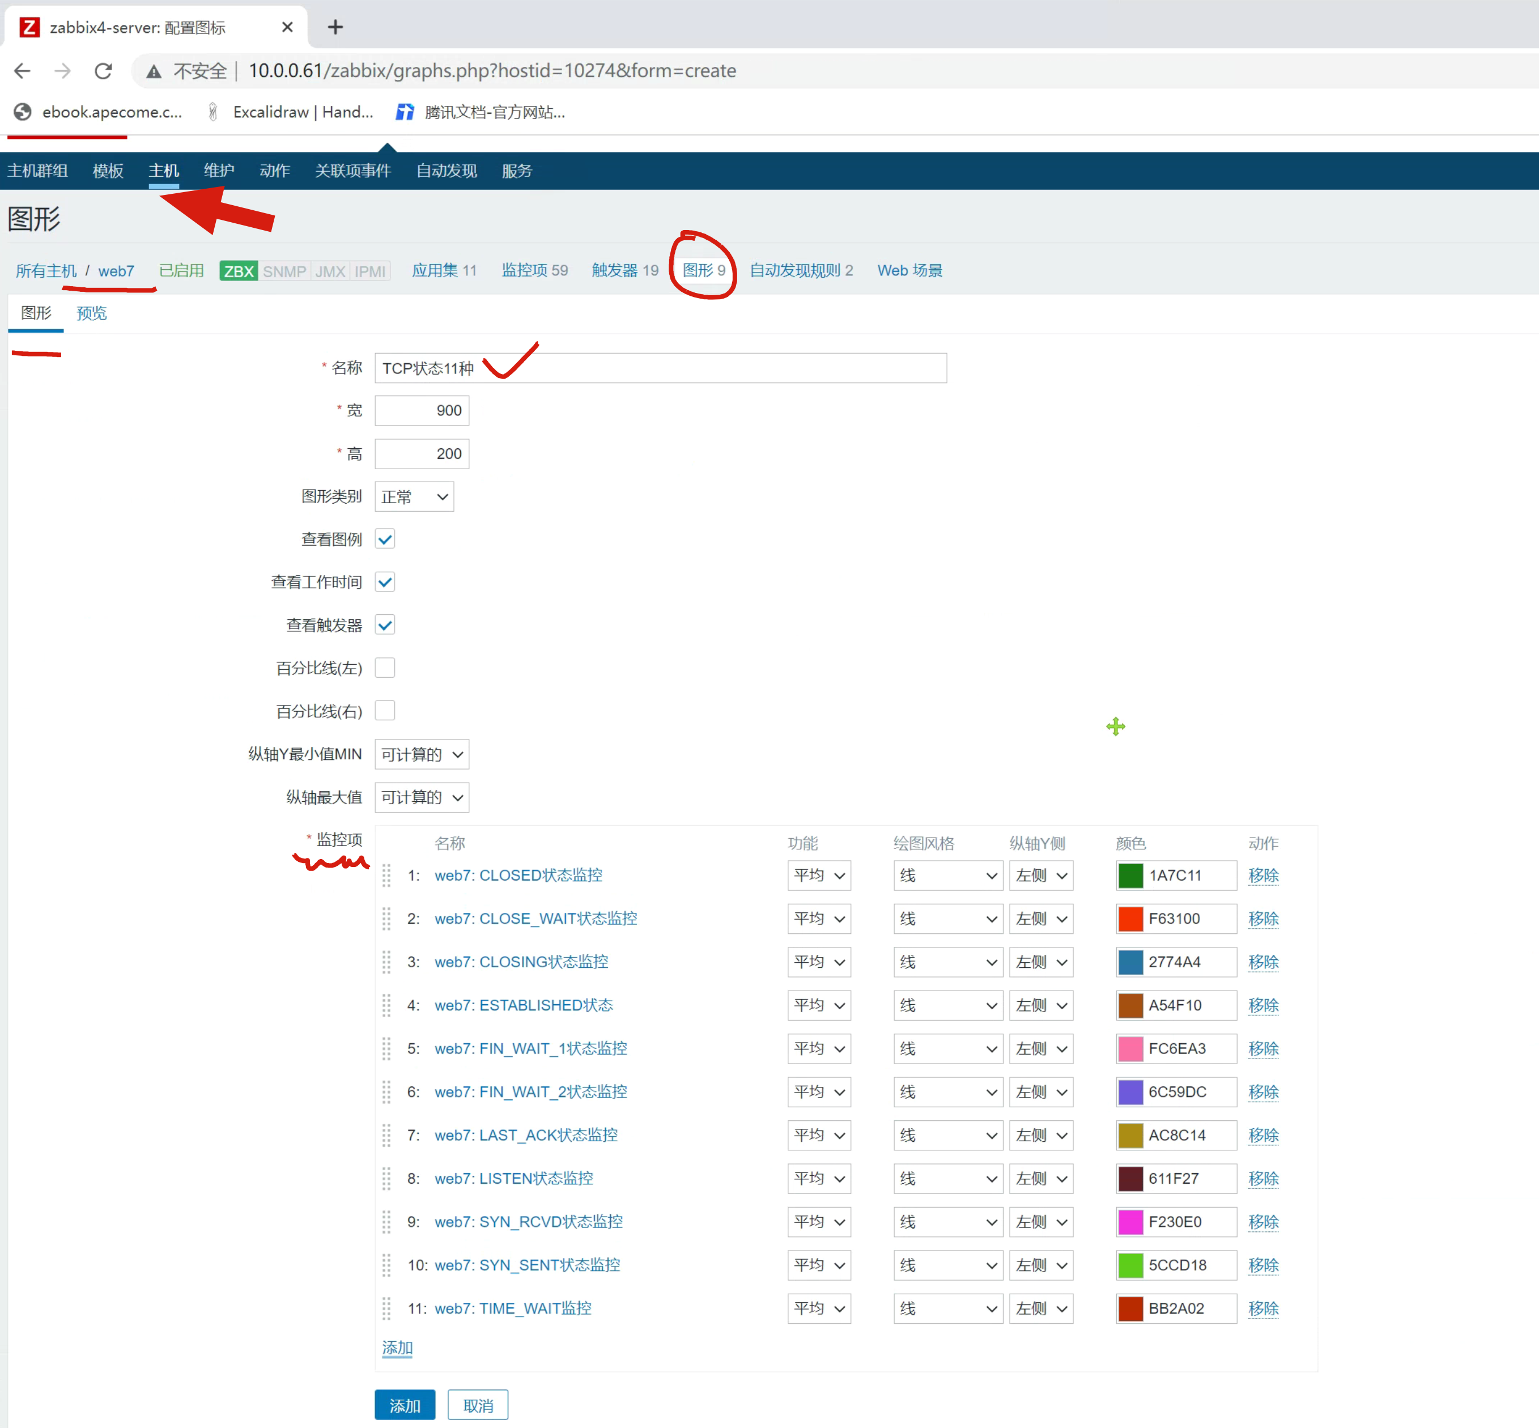This screenshot has height=1428, width=1539.
Task: Click the browser back arrow
Action: (23, 71)
